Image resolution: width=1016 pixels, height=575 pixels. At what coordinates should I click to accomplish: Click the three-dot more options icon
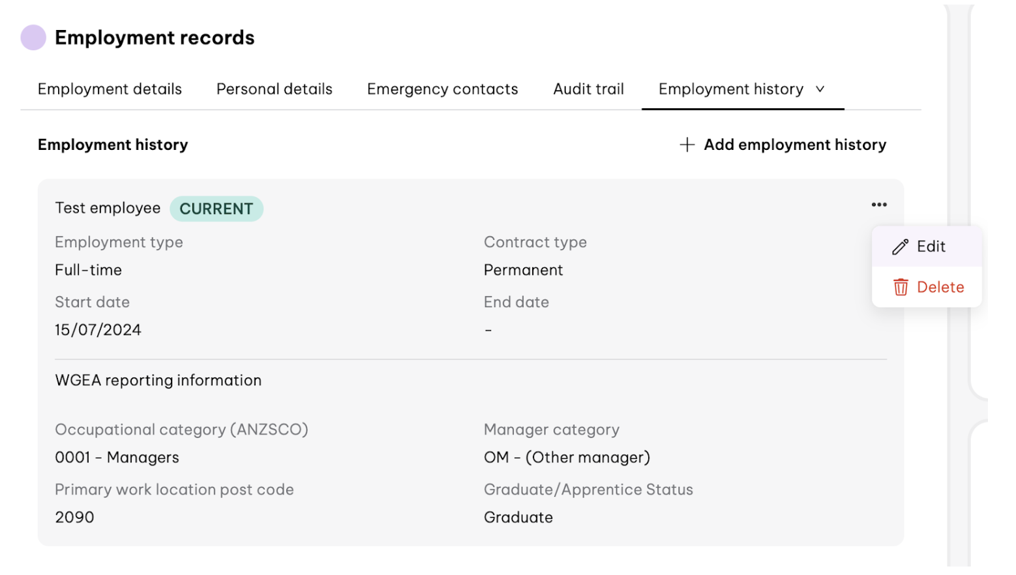pos(878,205)
